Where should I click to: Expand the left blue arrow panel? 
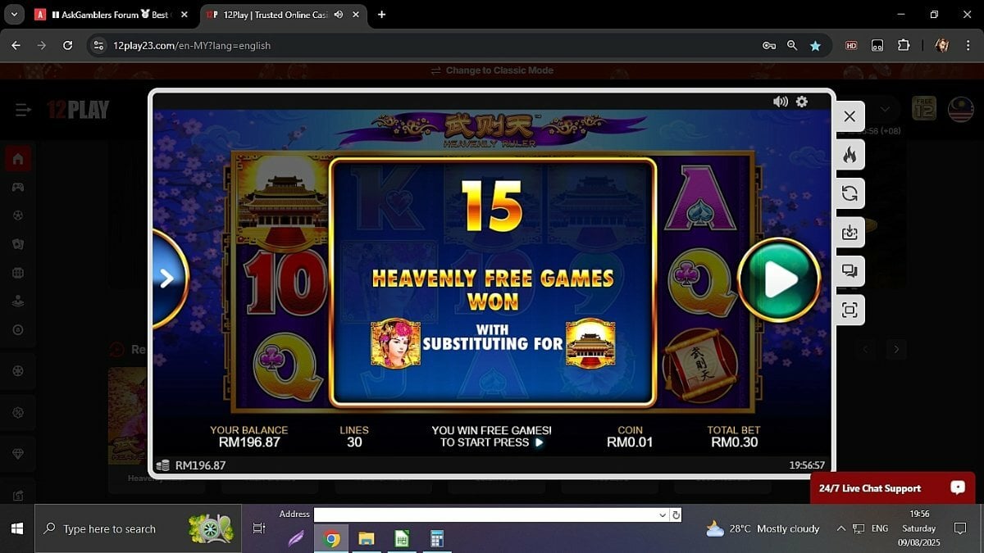(x=169, y=279)
